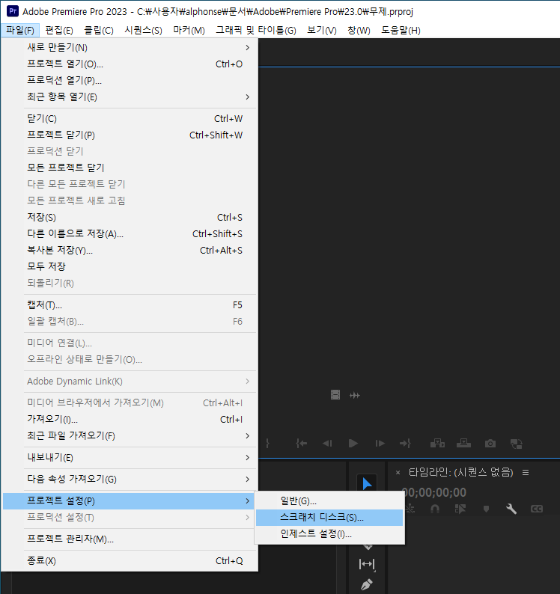560x594 pixels.
Task: Select the Pen tool
Action: point(366,584)
